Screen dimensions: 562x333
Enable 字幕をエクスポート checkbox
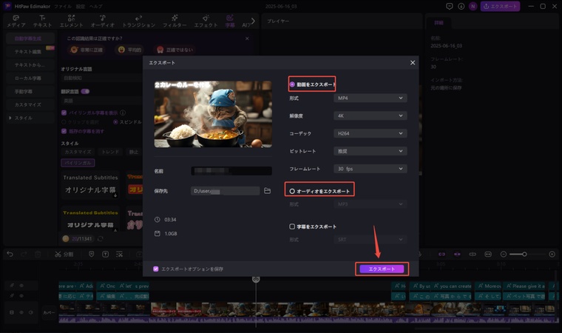pos(292,226)
